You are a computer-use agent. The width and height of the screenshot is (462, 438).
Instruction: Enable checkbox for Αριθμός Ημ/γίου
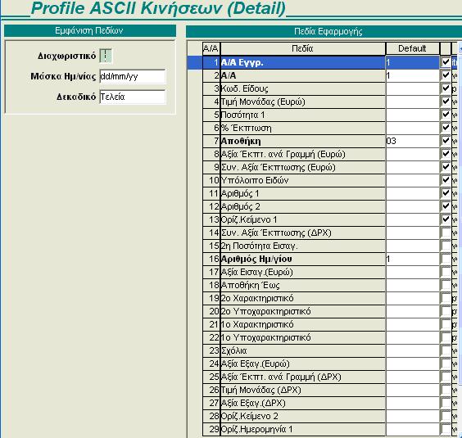point(446,259)
